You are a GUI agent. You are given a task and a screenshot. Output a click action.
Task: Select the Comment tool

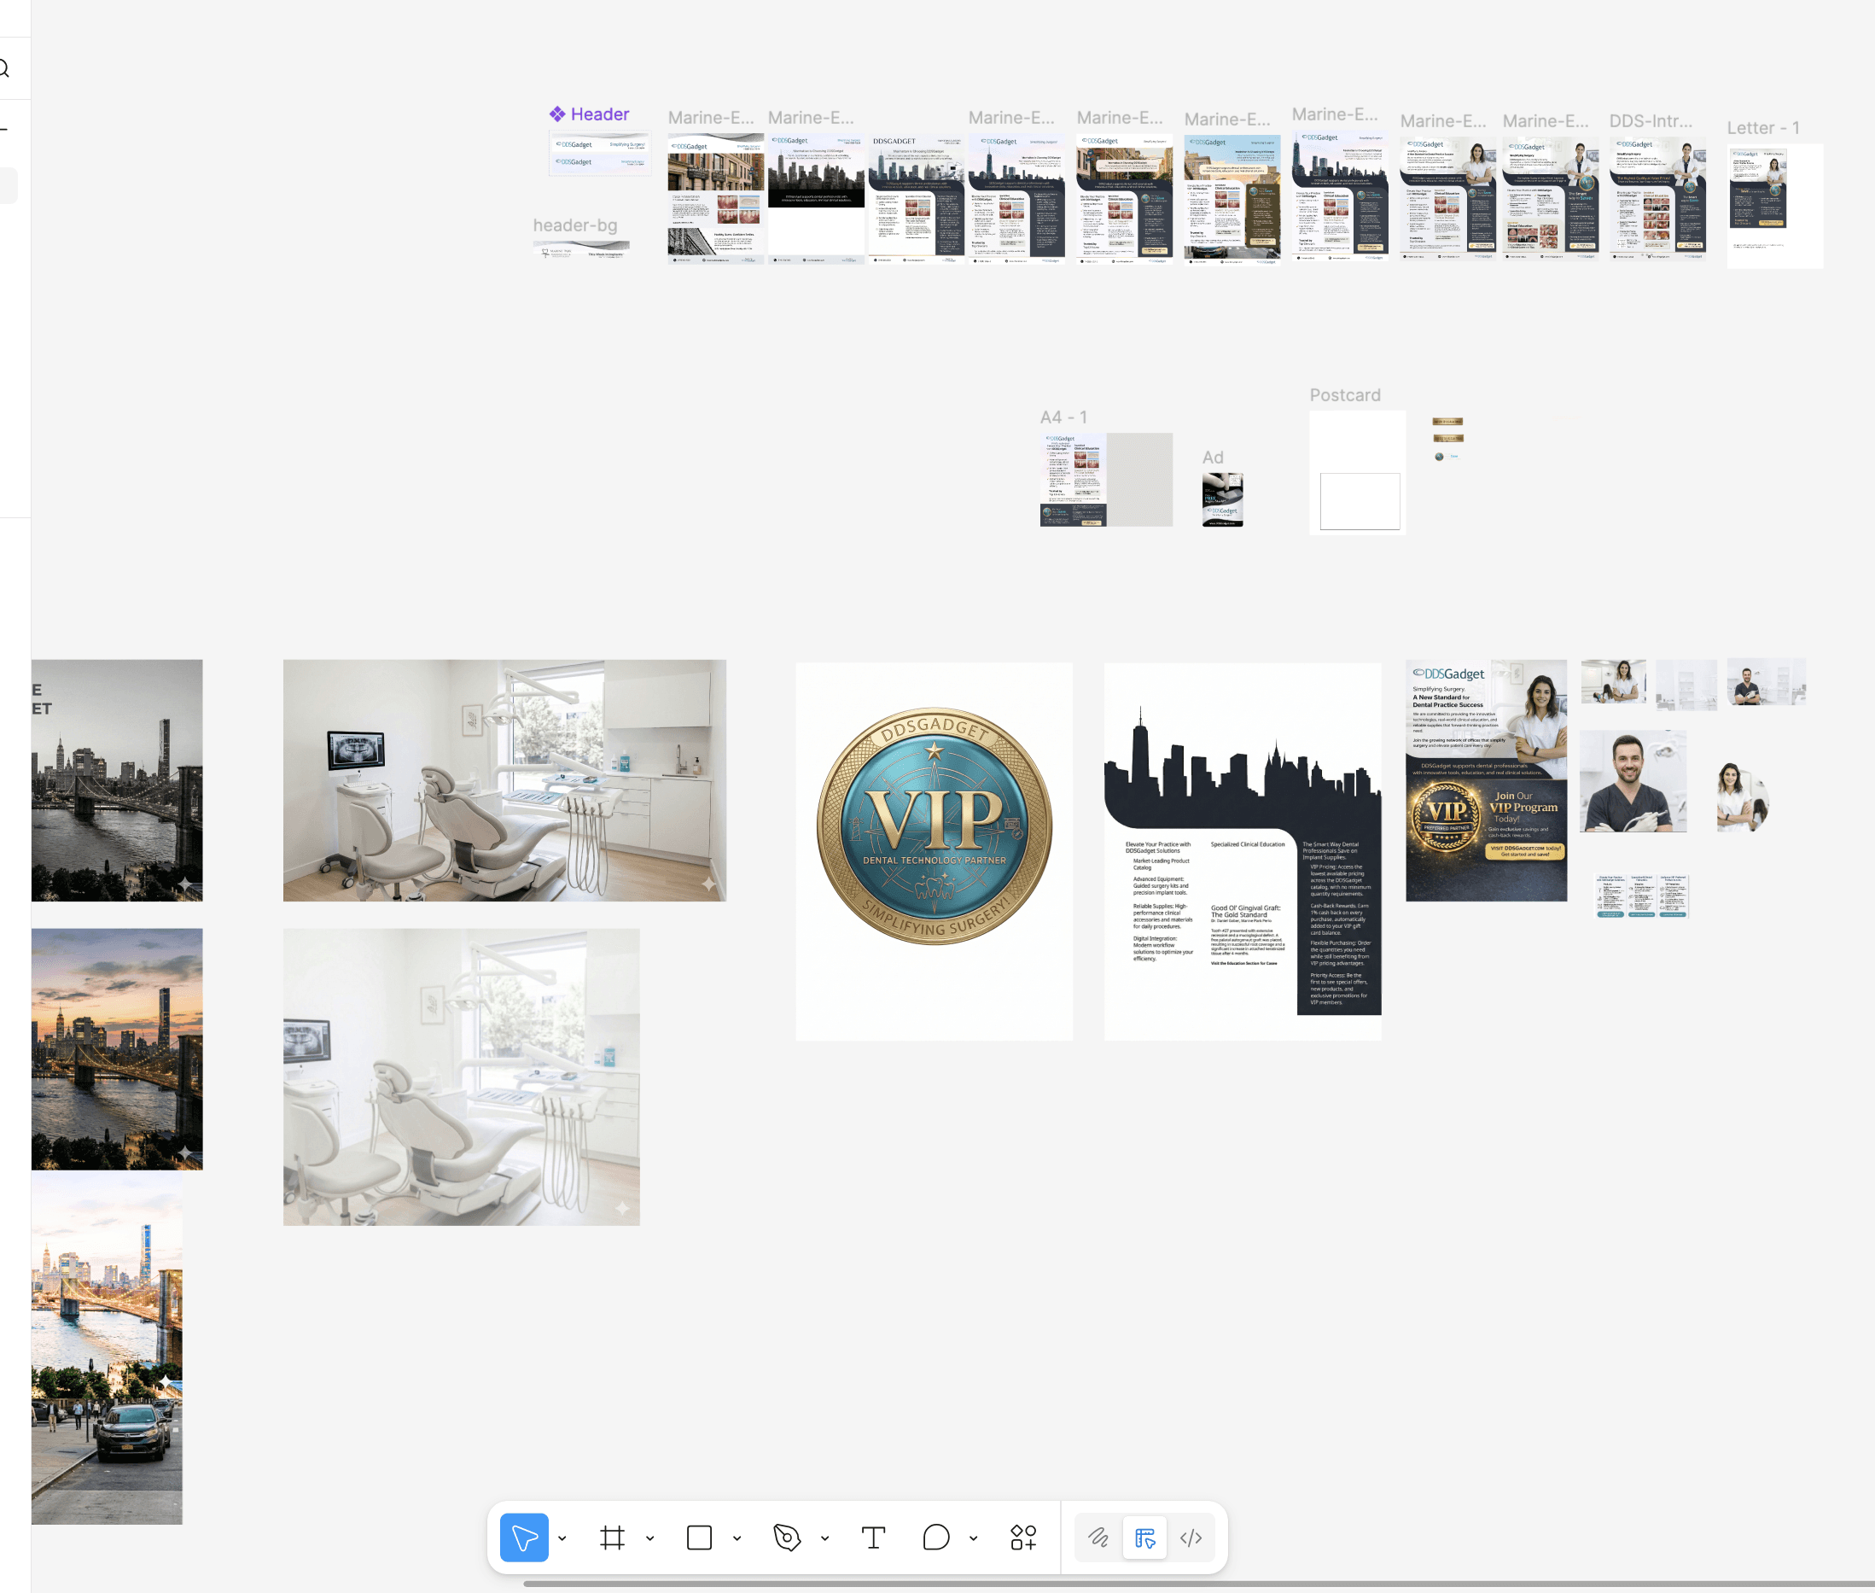(x=936, y=1537)
